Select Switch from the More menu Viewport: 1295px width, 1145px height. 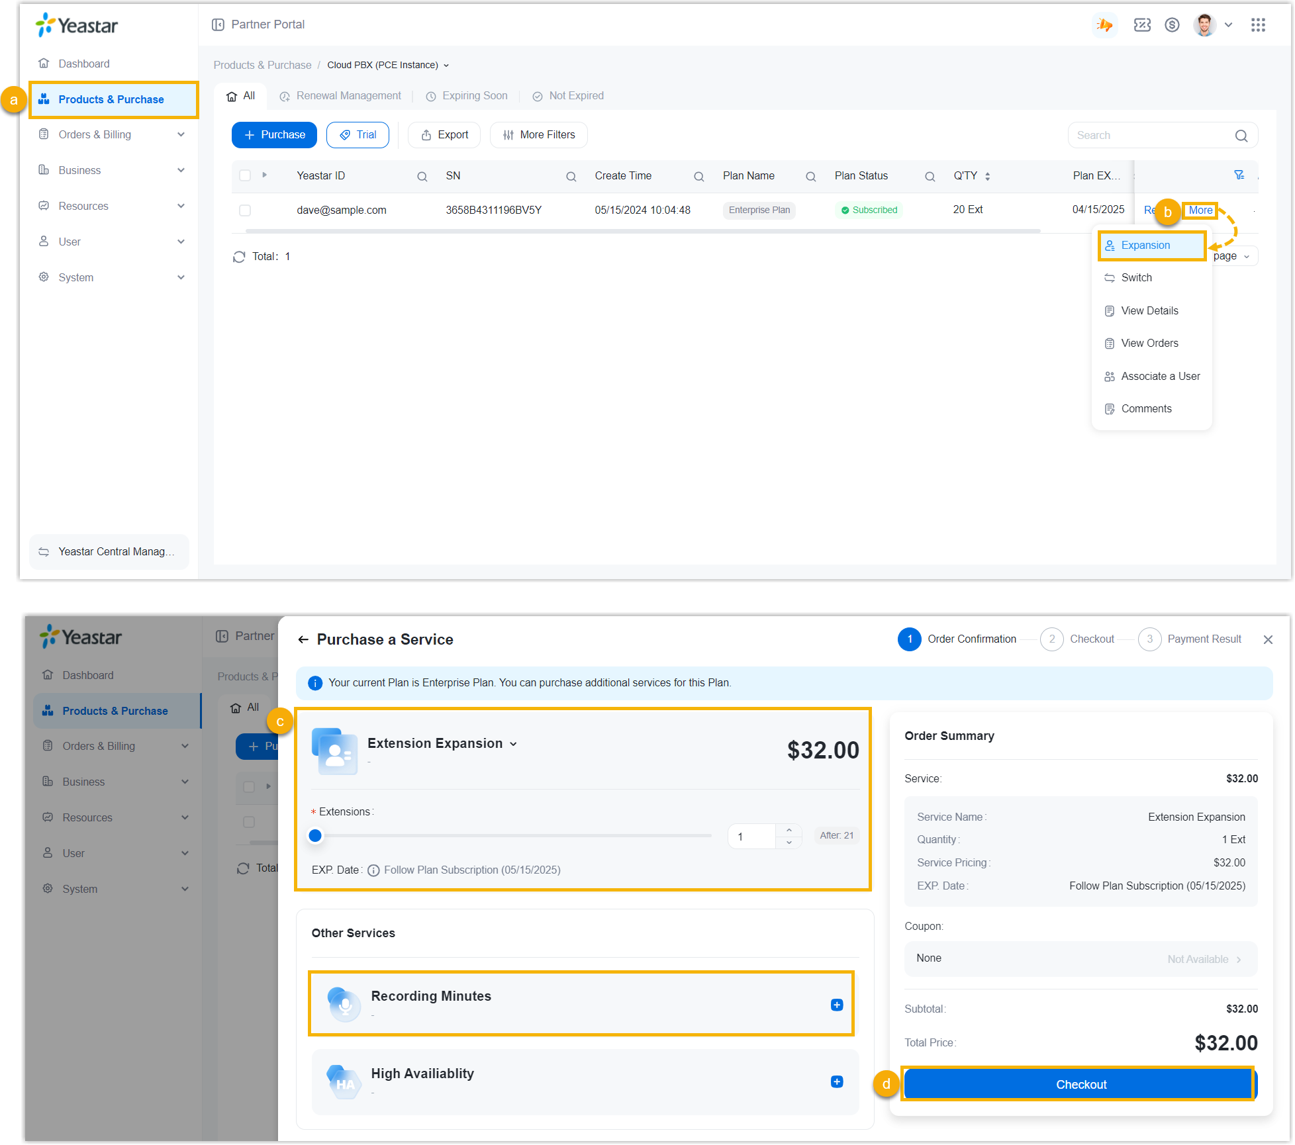click(1136, 278)
